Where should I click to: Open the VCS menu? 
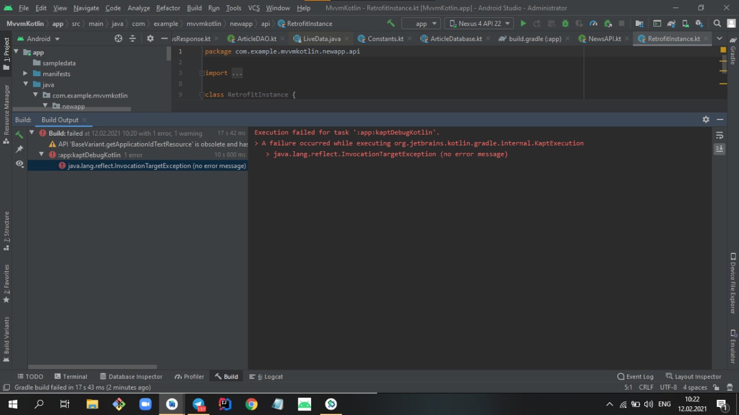[254, 8]
